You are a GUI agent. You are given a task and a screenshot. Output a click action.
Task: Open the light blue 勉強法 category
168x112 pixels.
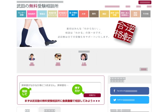(x=42, y=14)
